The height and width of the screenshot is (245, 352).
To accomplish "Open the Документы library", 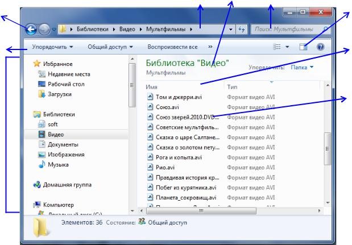I will click(x=63, y=144).
